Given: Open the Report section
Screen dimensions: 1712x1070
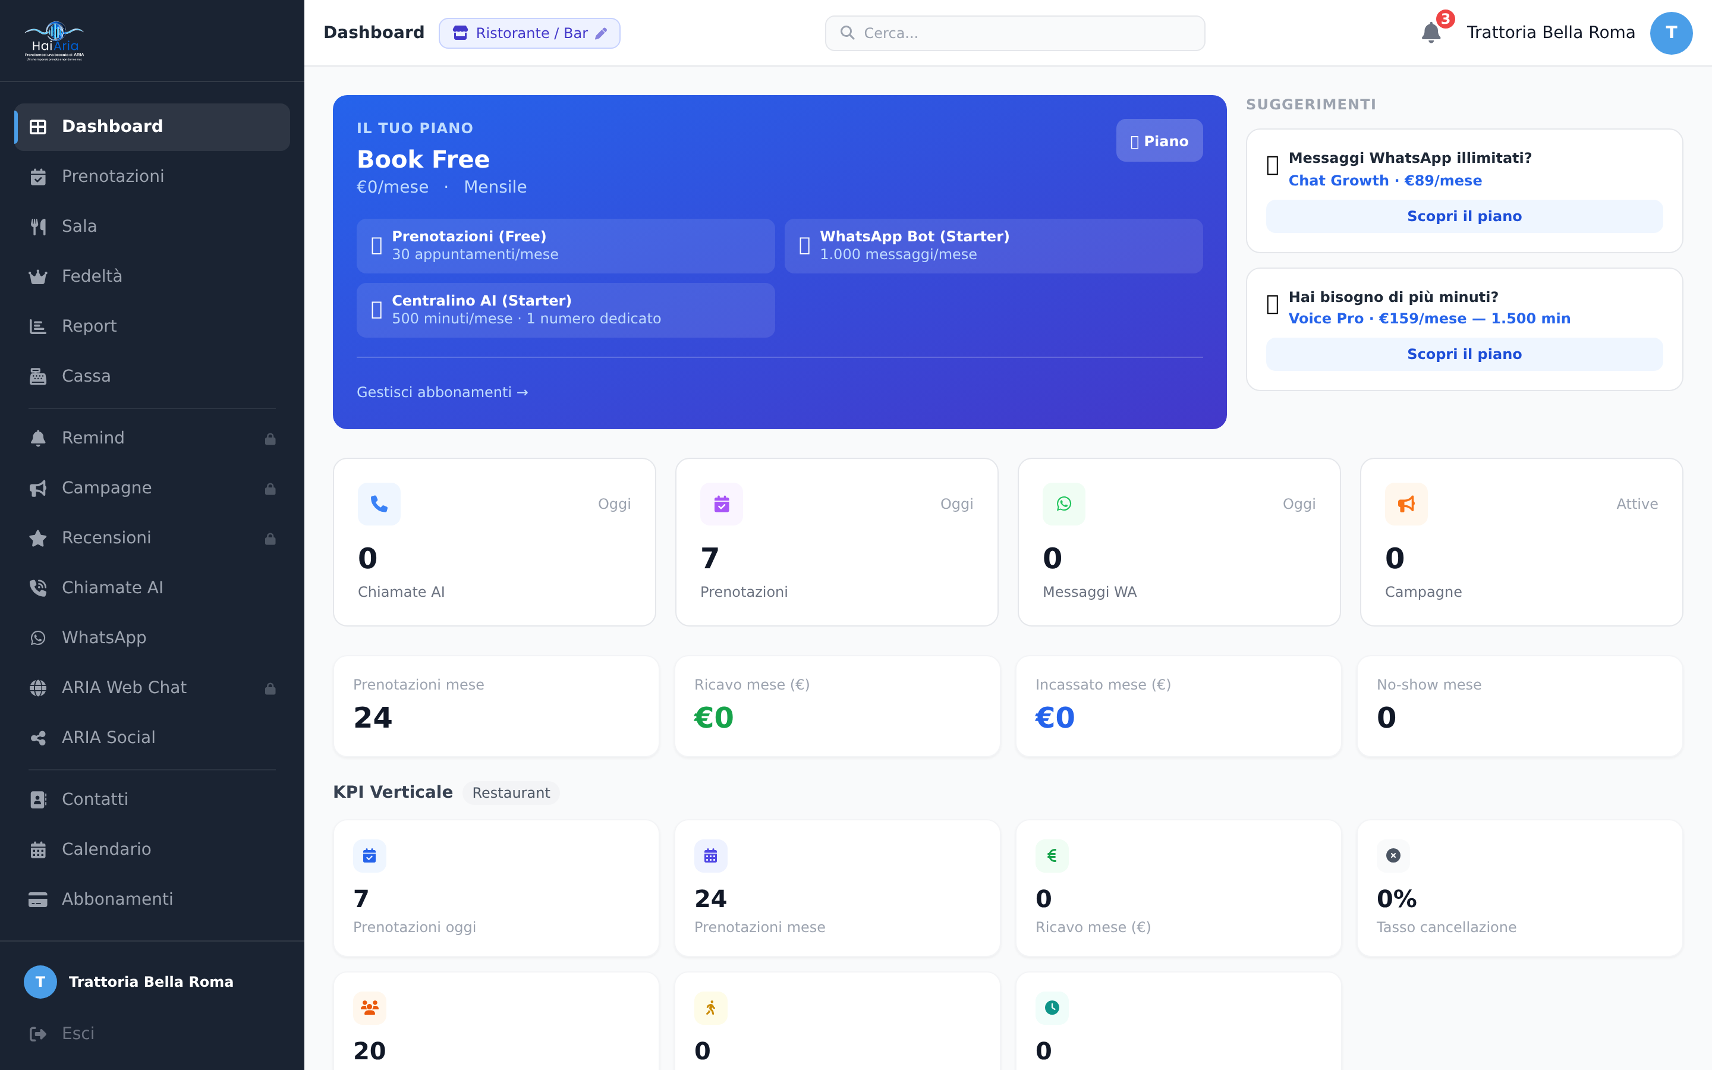Looking at the screenshot, I should point(152,326).
